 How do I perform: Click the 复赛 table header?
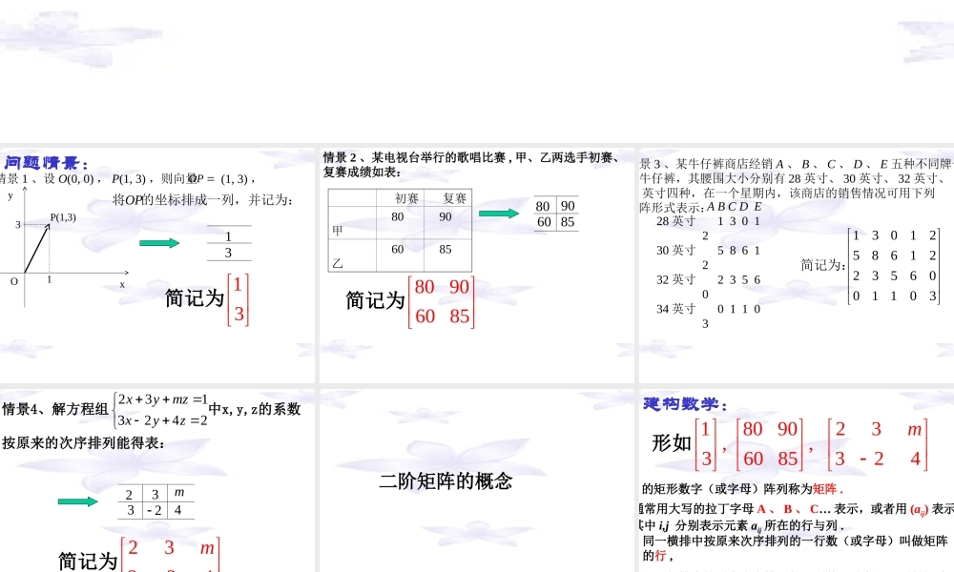coord(454,198)
